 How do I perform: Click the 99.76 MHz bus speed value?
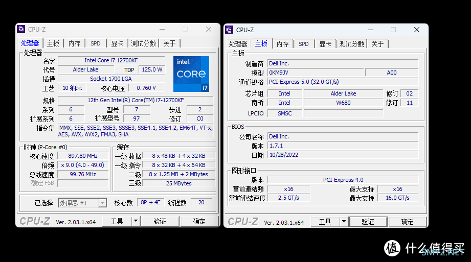(x=83, y=174)
